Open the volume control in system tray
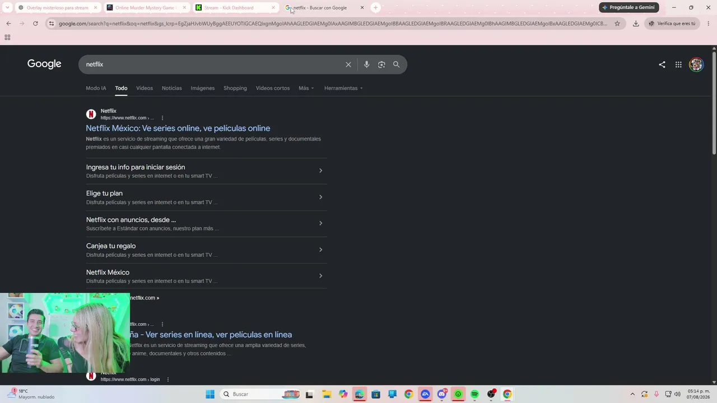Viewport: 717px width, 403px height. (x=677, y=394)
